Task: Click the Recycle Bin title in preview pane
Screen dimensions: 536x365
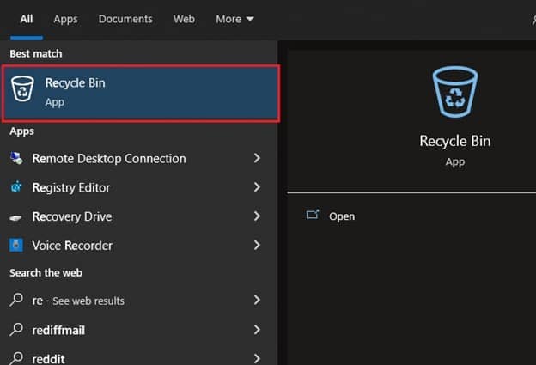Action: click(455, 141)
